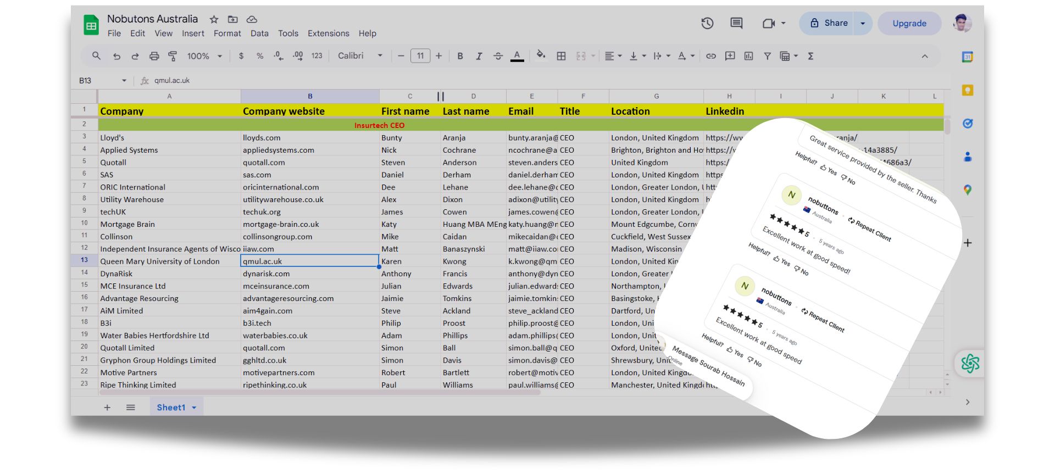View cloud save status icon
Screen dimensions: 1055x474
click(252, 19)
